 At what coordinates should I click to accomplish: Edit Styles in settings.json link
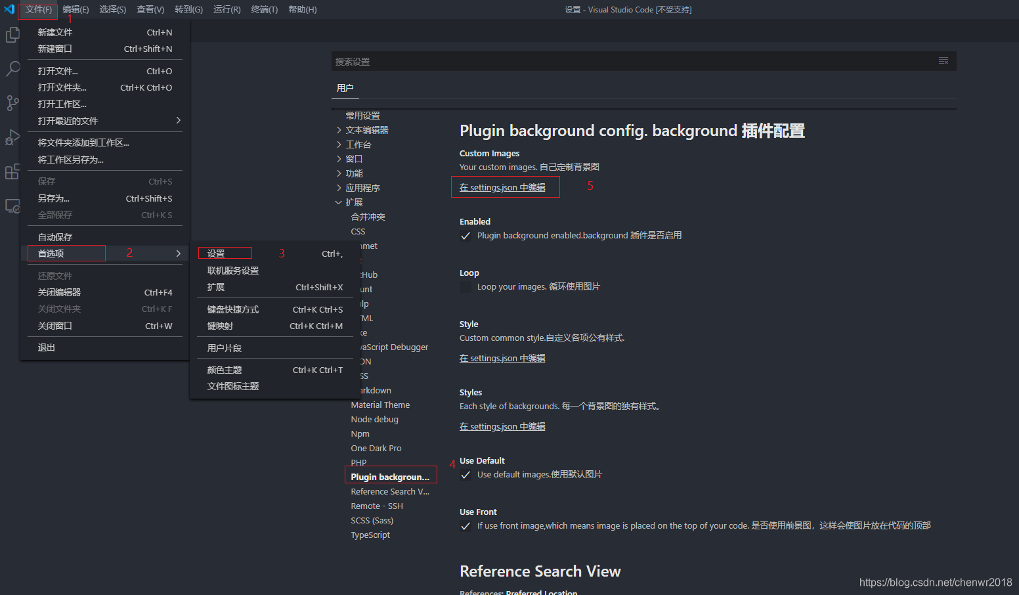point(502,426)
